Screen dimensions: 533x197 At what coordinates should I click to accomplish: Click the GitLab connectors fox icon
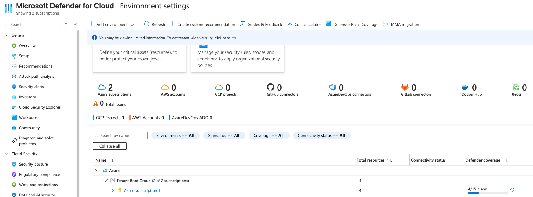coord(405,87)
